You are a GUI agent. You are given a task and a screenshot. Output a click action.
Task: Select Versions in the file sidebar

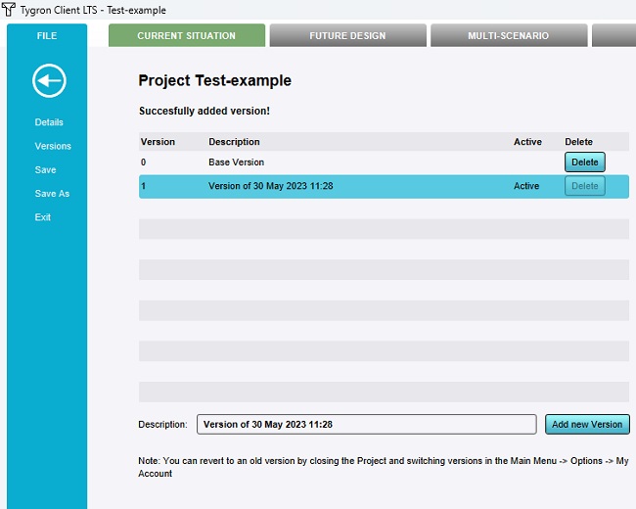pos(53,146)
